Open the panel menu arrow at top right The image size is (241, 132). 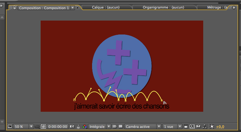(x=234, y=8)
